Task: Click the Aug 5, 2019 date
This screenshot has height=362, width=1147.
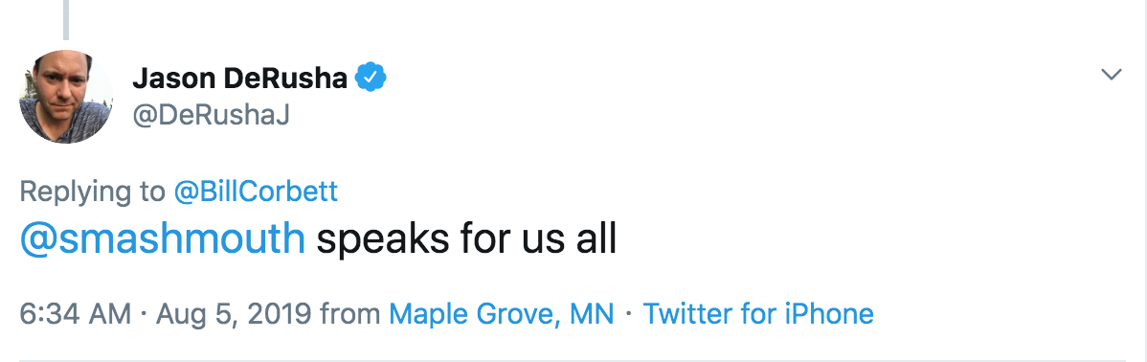Action: [234, 314]
